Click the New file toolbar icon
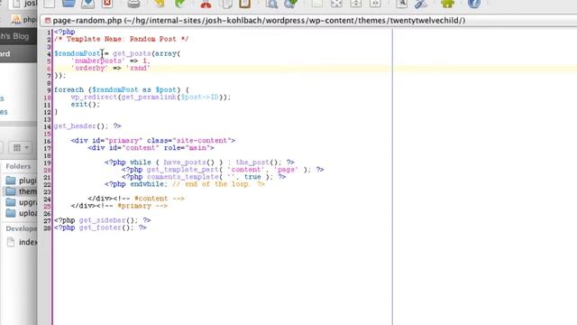This screenshot has width=577, height=325. 50,4
